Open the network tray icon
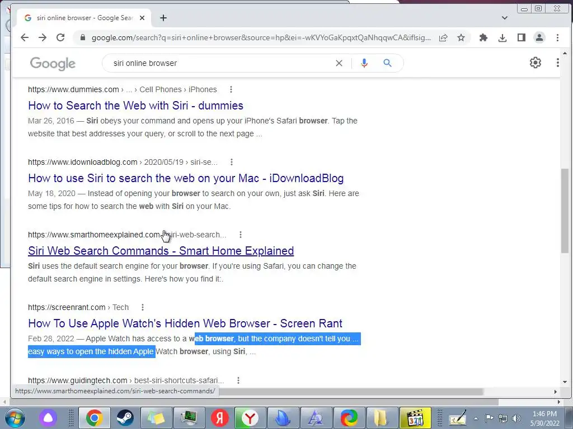Viewport: 573px width, 429px height. (x=503, y=418)
